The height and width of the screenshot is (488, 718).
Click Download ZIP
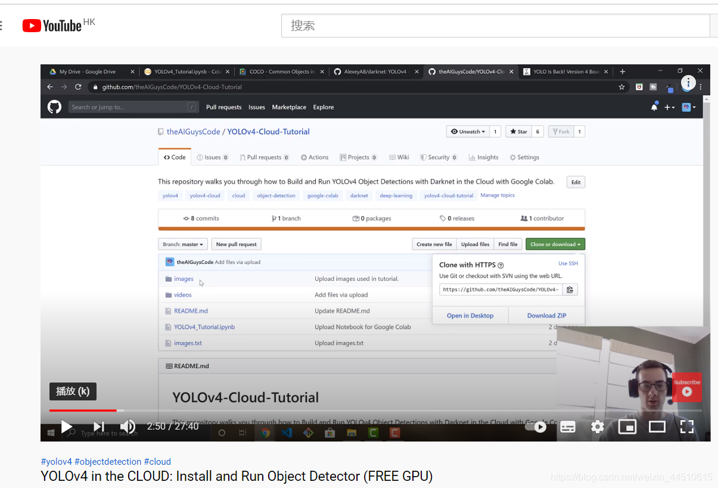[546, 316]
